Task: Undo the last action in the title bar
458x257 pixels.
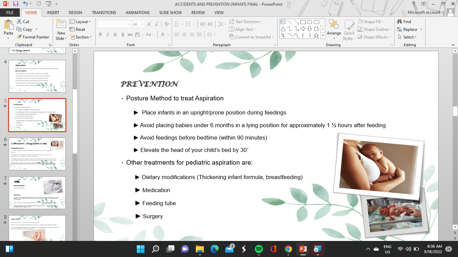Action: coord(26,4)
